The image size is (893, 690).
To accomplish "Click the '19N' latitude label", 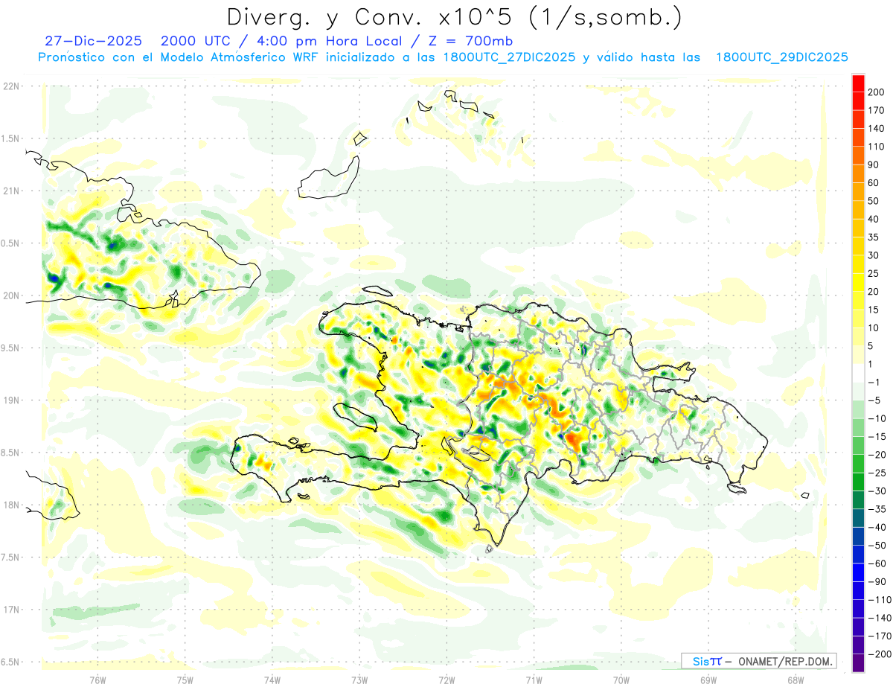I will 11,400.
